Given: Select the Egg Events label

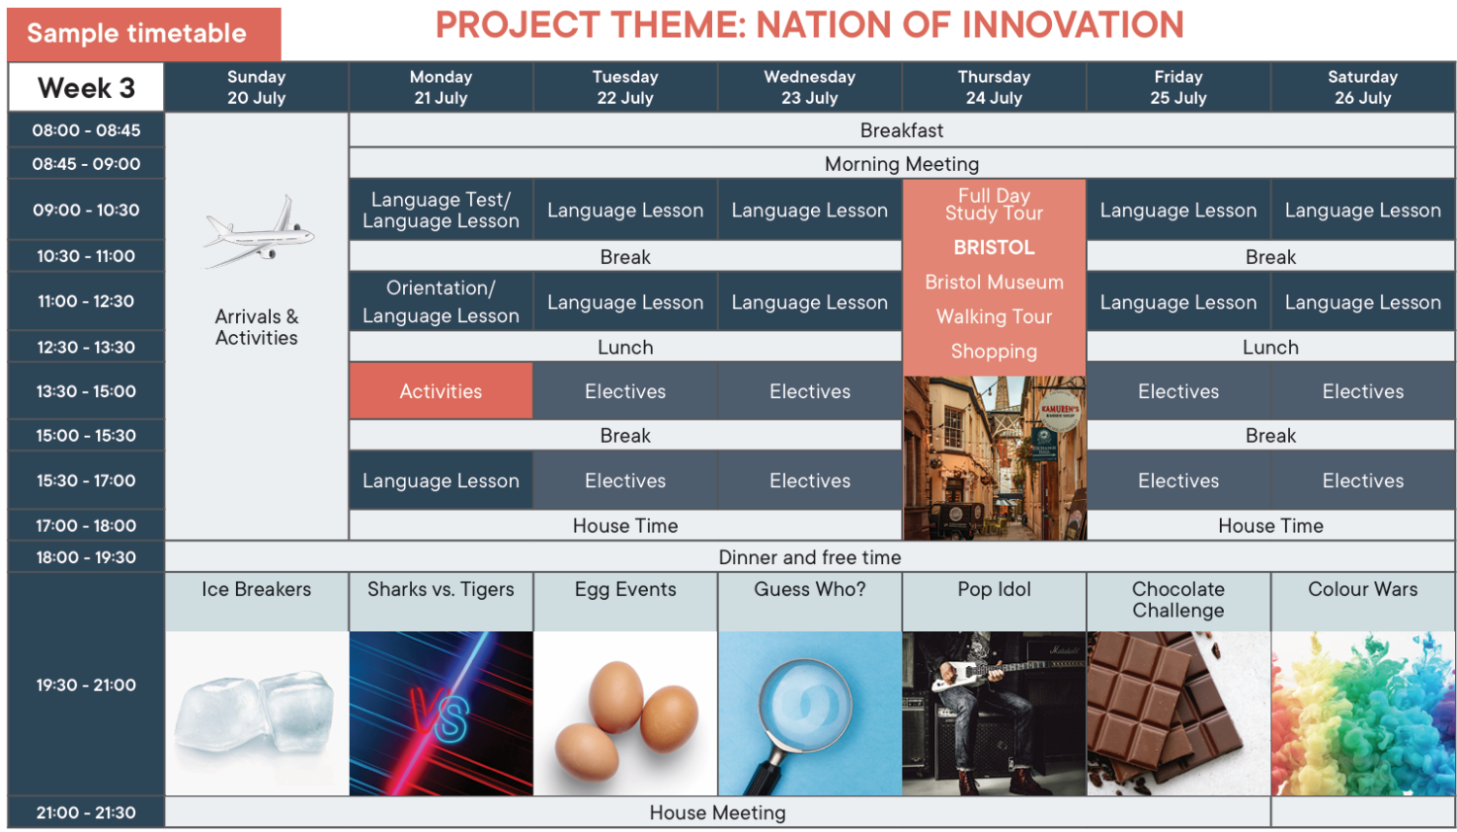Looking at the screenshot, I should click(x=626, y=589).
